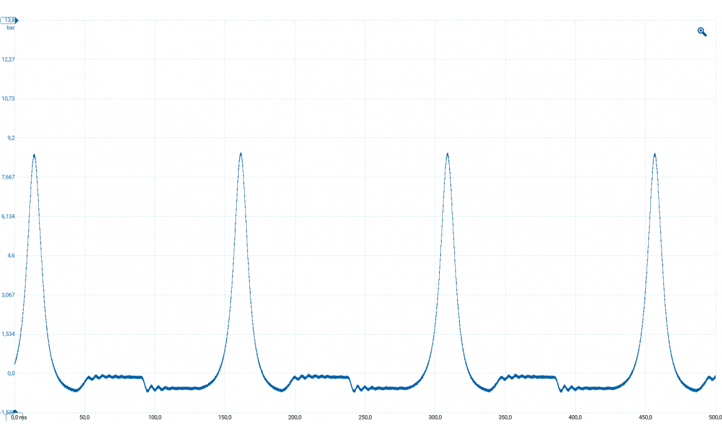
Task: Click the 100,0 time axis label
Action: (x=154, y=417)
